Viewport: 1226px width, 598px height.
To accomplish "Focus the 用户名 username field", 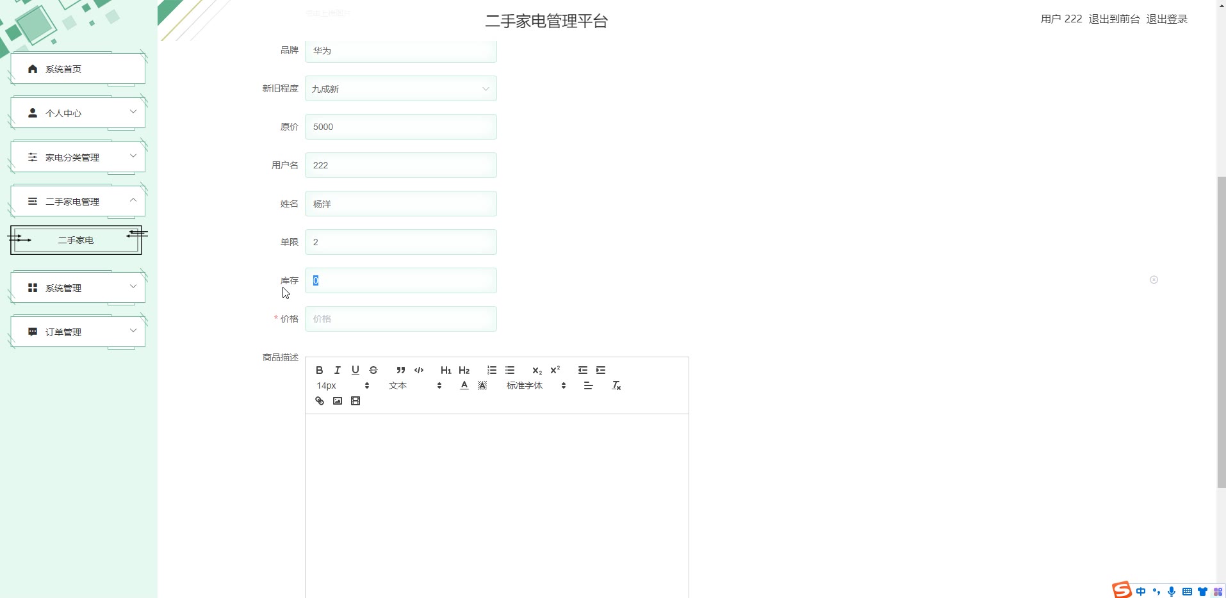I will [401, 165].
